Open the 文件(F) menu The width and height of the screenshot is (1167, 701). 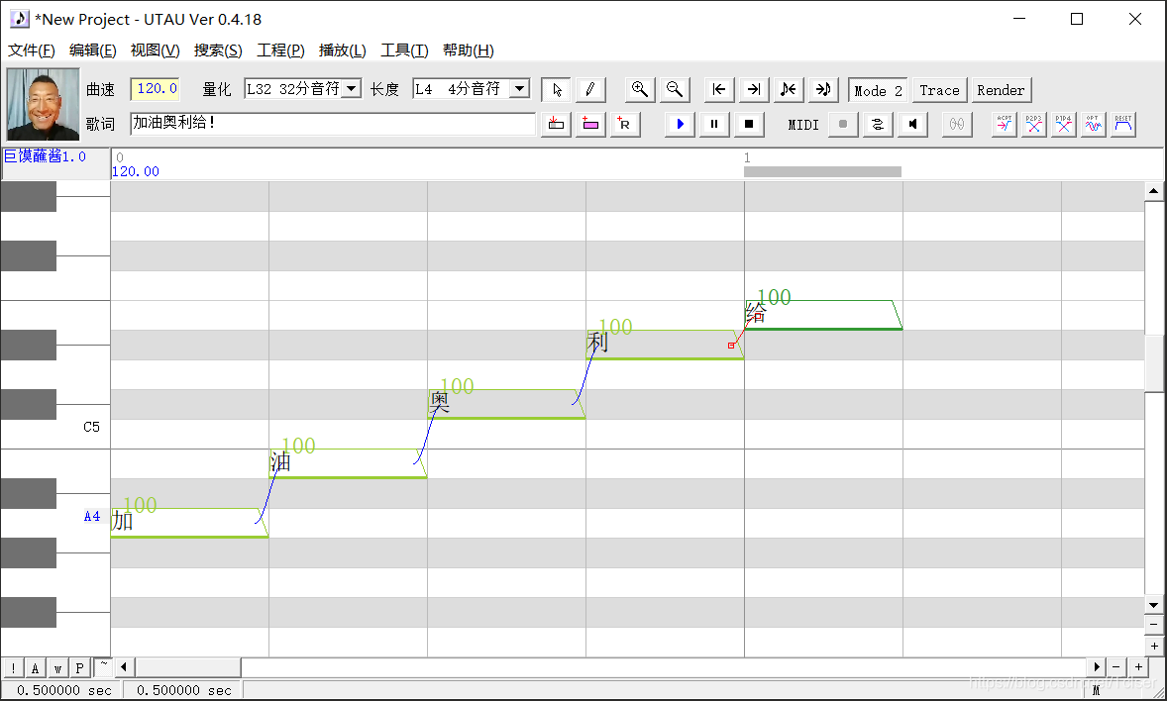[x=32, y=50]
